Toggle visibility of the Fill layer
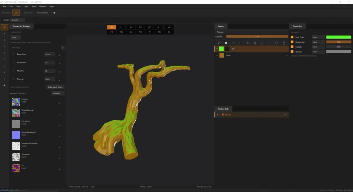The height and width of the screenshot is (192, 353). click(217, 49)
